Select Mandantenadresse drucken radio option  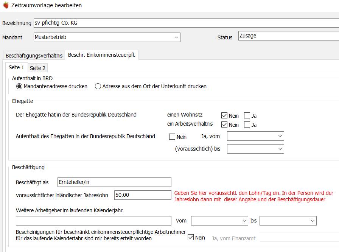pos(19,86)
